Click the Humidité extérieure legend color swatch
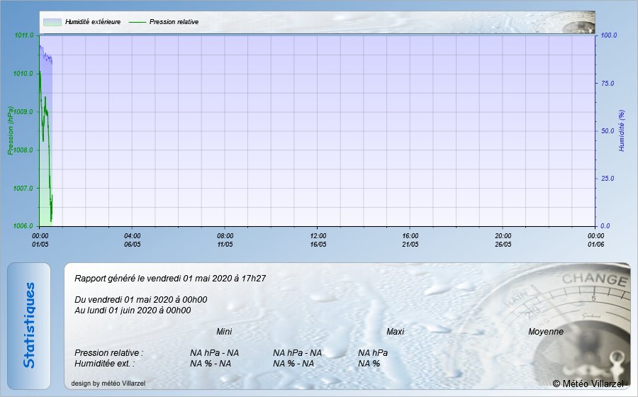The height and width of the screenshot is (397, 638). [x=52, y=22]
